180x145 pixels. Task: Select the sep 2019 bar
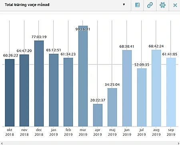click(x=171, y=92)
